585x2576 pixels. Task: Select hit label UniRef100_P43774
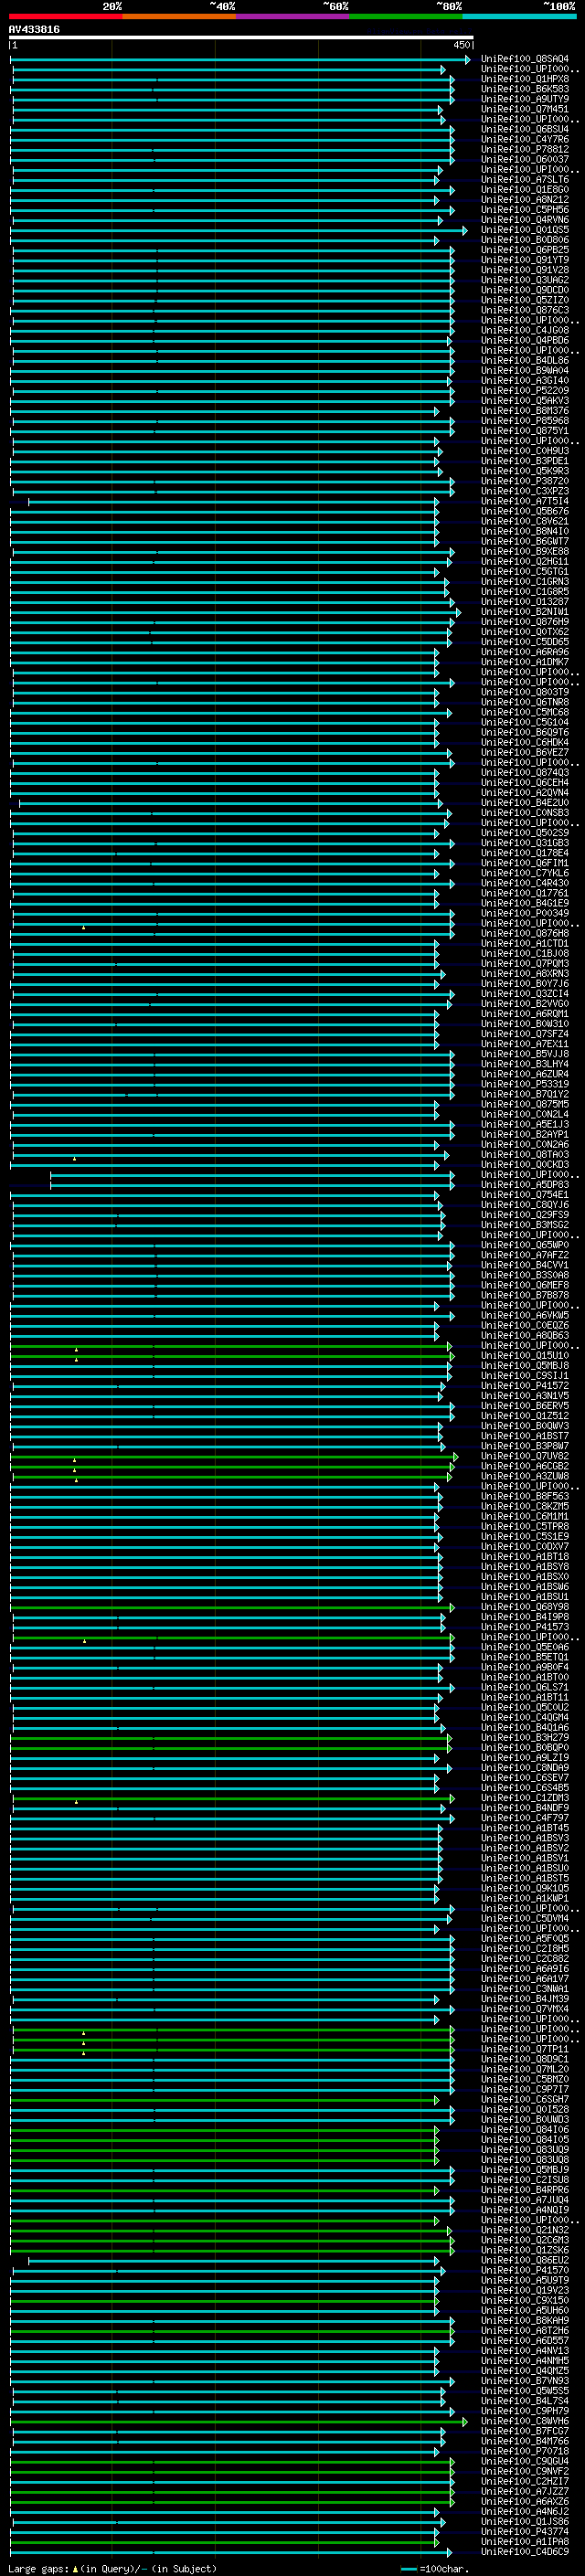point(525,2531)
